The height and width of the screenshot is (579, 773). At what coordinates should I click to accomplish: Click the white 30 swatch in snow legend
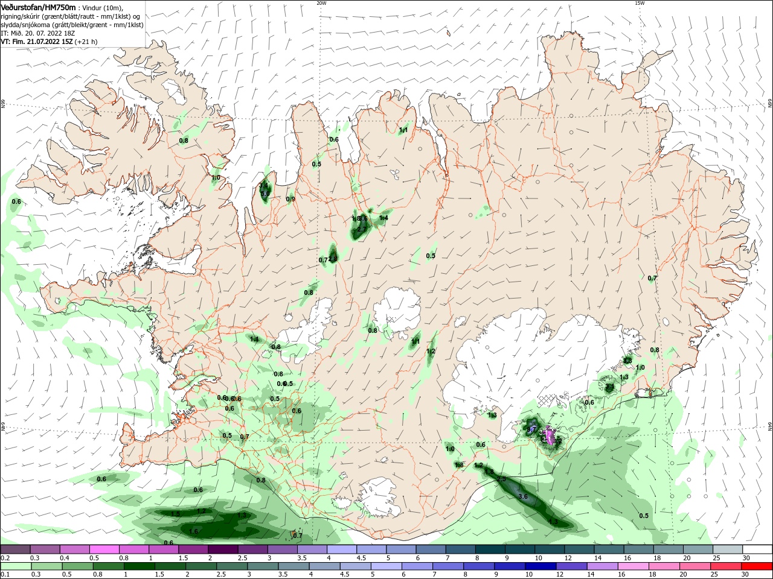(757, 549)
